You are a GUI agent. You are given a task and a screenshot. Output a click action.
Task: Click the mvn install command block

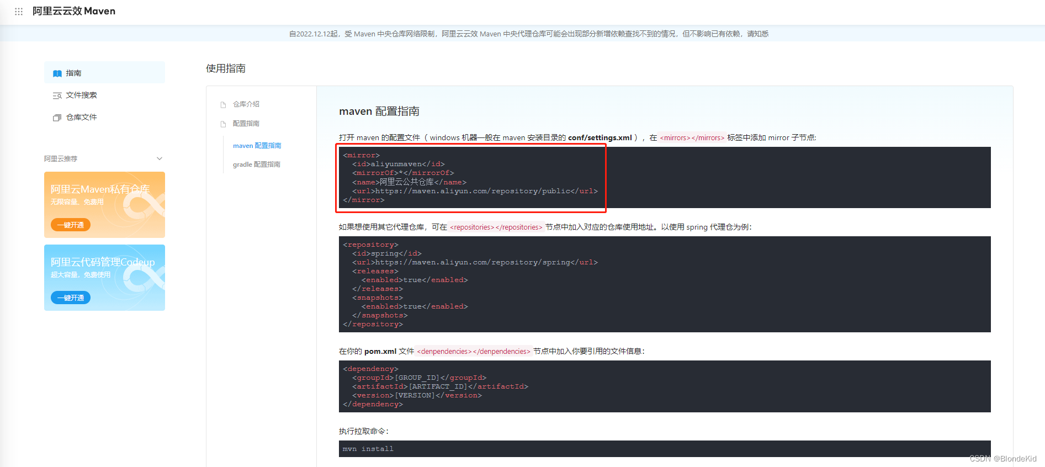(x=665, y=449)
